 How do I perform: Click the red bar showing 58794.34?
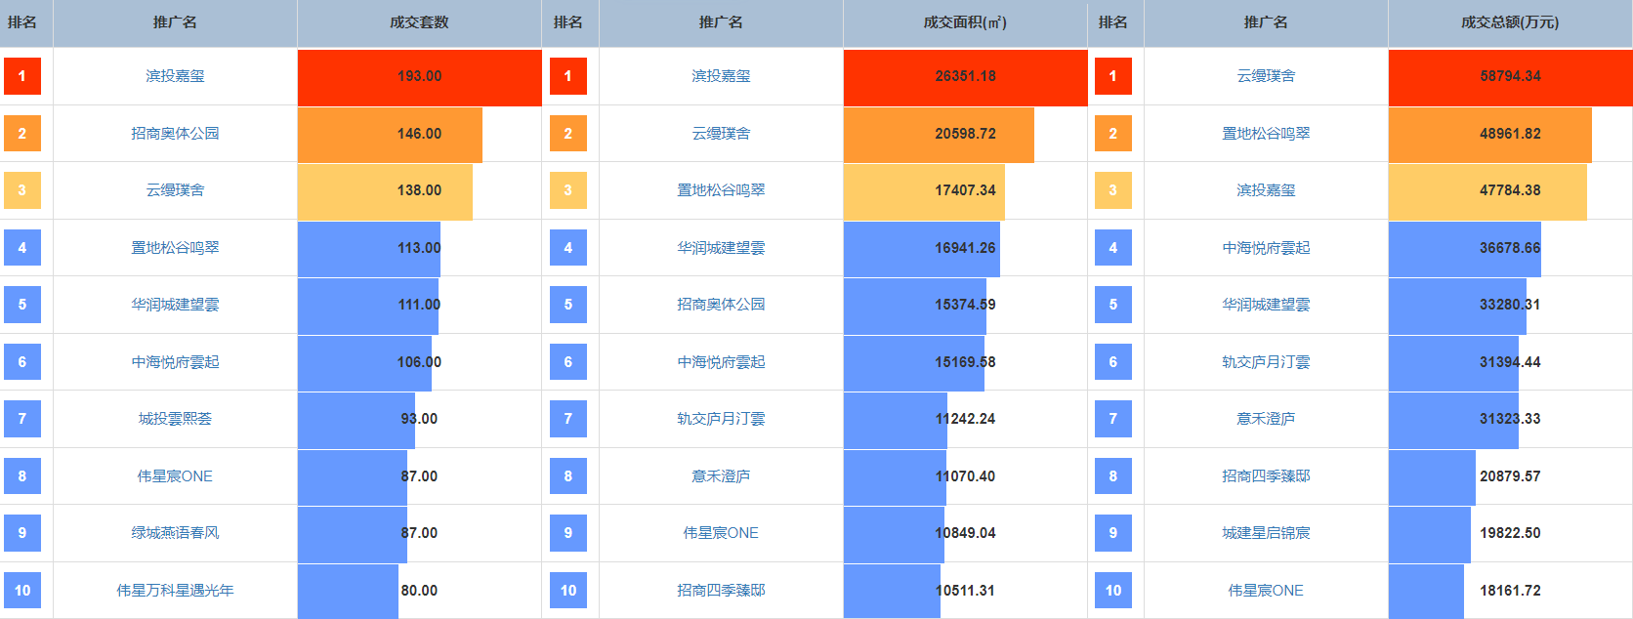pos(1510,76)
